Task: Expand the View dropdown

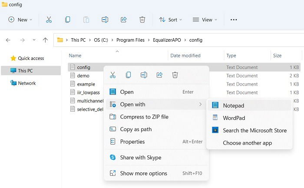Action: pos(205,20)
